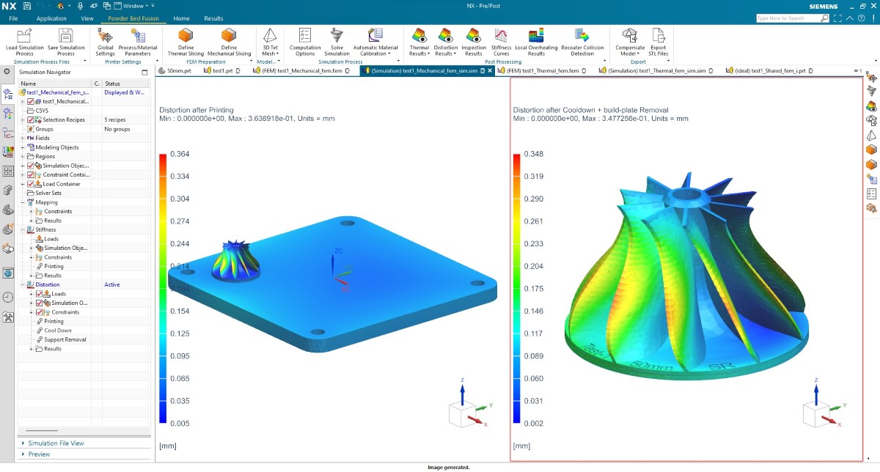
Task: Open the test1_Thermal_fem.fem document tab
Action: click(x=542, y=71)
